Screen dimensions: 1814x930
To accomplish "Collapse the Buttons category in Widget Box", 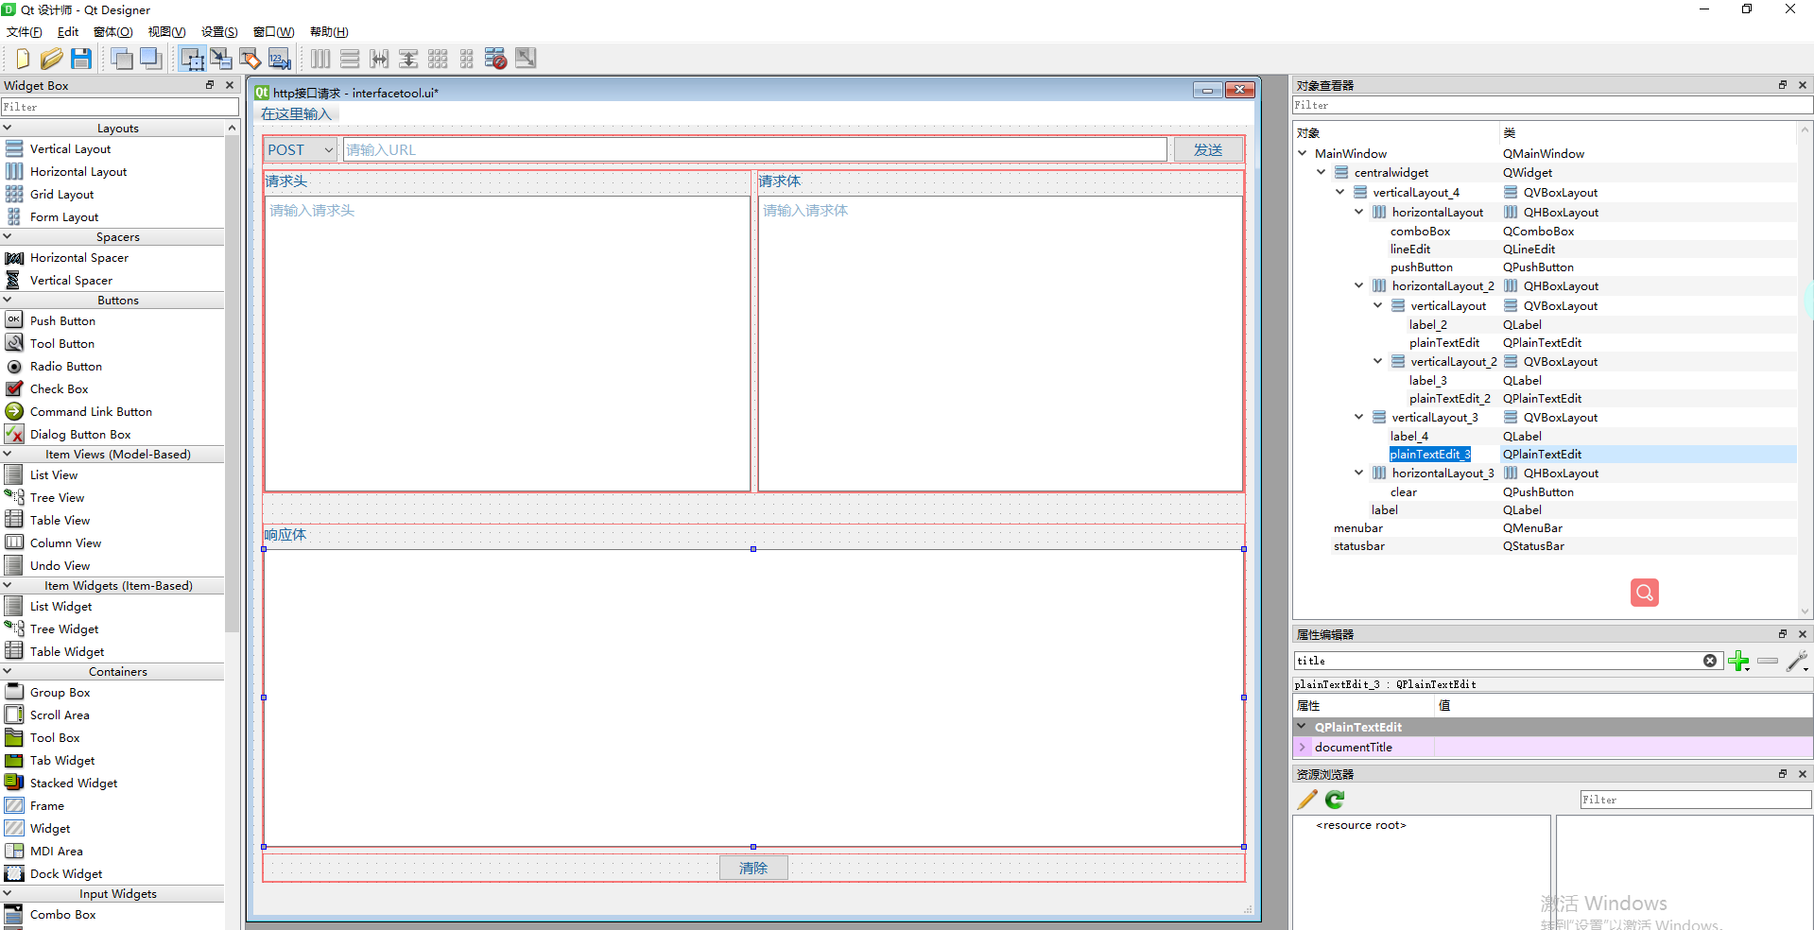I will tap(8, 300).
